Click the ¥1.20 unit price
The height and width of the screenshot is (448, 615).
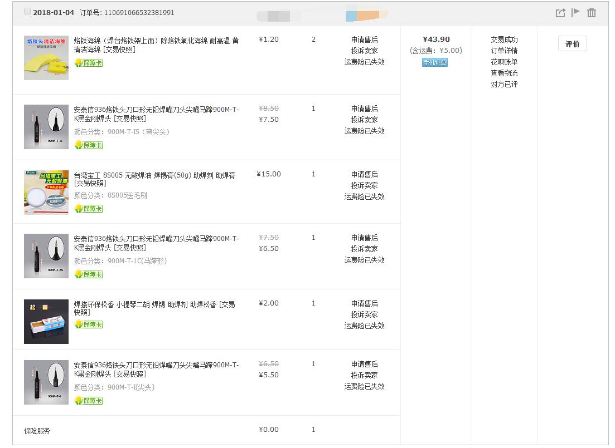(269, 40)
